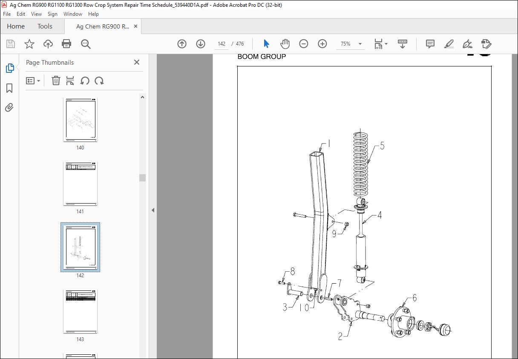Click the Save file icon
Viewport: 518px width, 359px height.
click(x=11, y=44)
